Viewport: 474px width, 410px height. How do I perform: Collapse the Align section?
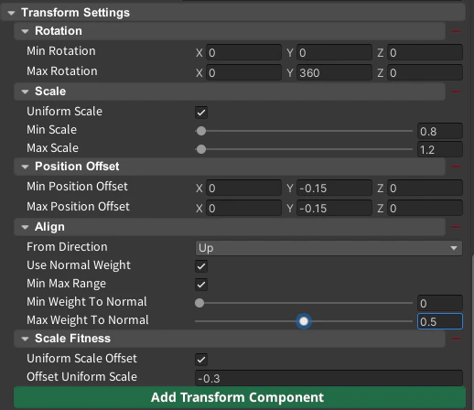pos(25,227)
